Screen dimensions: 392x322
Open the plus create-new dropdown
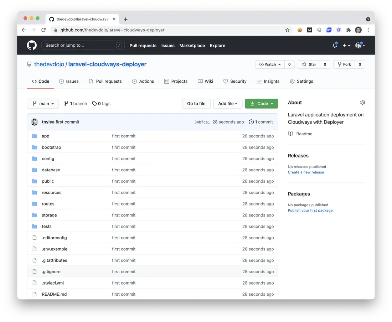click(x=346, y=46)
